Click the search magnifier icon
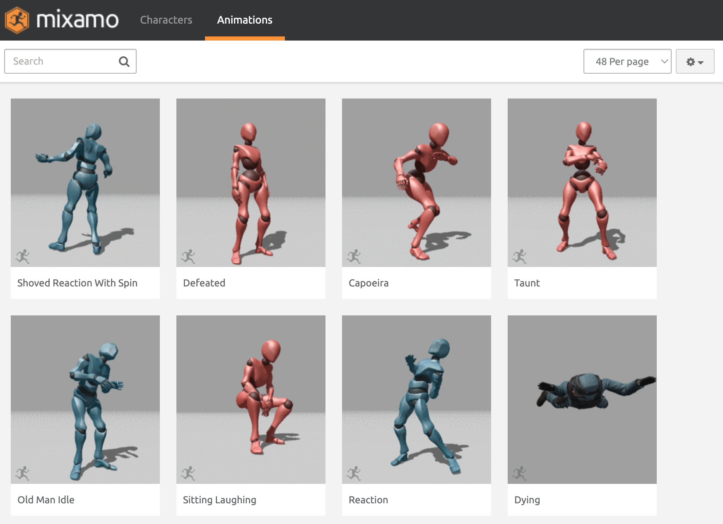The height and width of the screenshot is (524, 723). pos(124,62)
